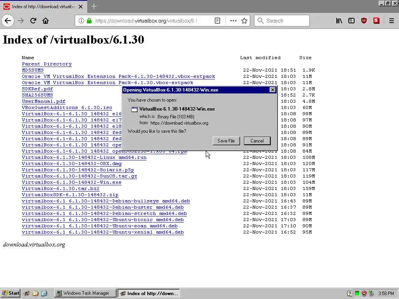Open the Firefox hamburger menu
399x299 pixels.
pos(392,21)
